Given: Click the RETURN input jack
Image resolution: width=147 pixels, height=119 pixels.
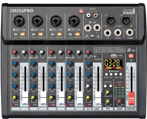Looking at the screenshot, I should pyautogui.click(x=118, y=33).
